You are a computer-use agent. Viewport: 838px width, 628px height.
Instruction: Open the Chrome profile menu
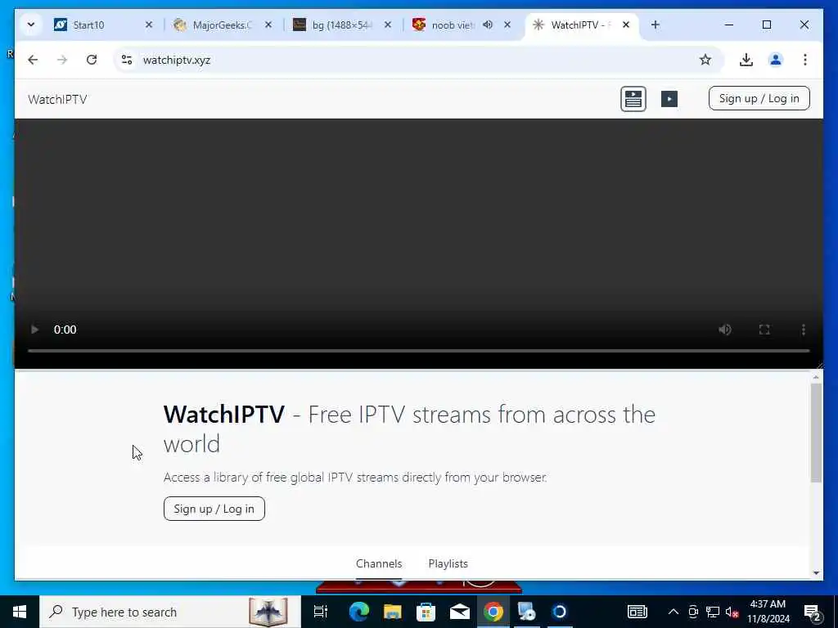coord(776,60)
